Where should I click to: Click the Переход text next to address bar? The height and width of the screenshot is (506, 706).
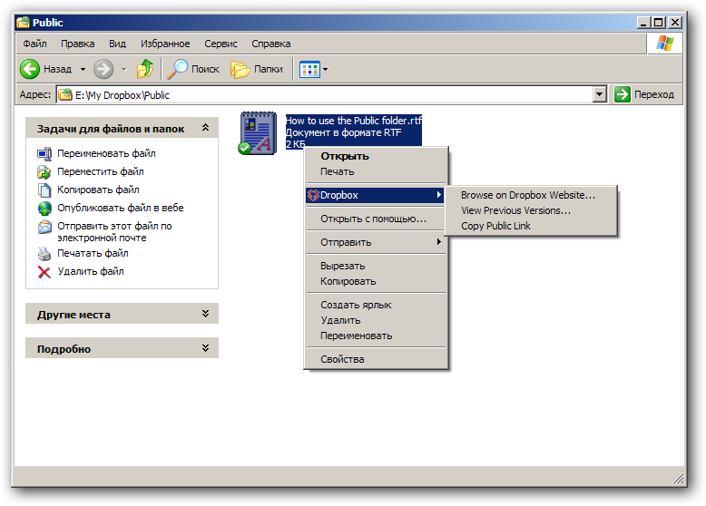654,94
